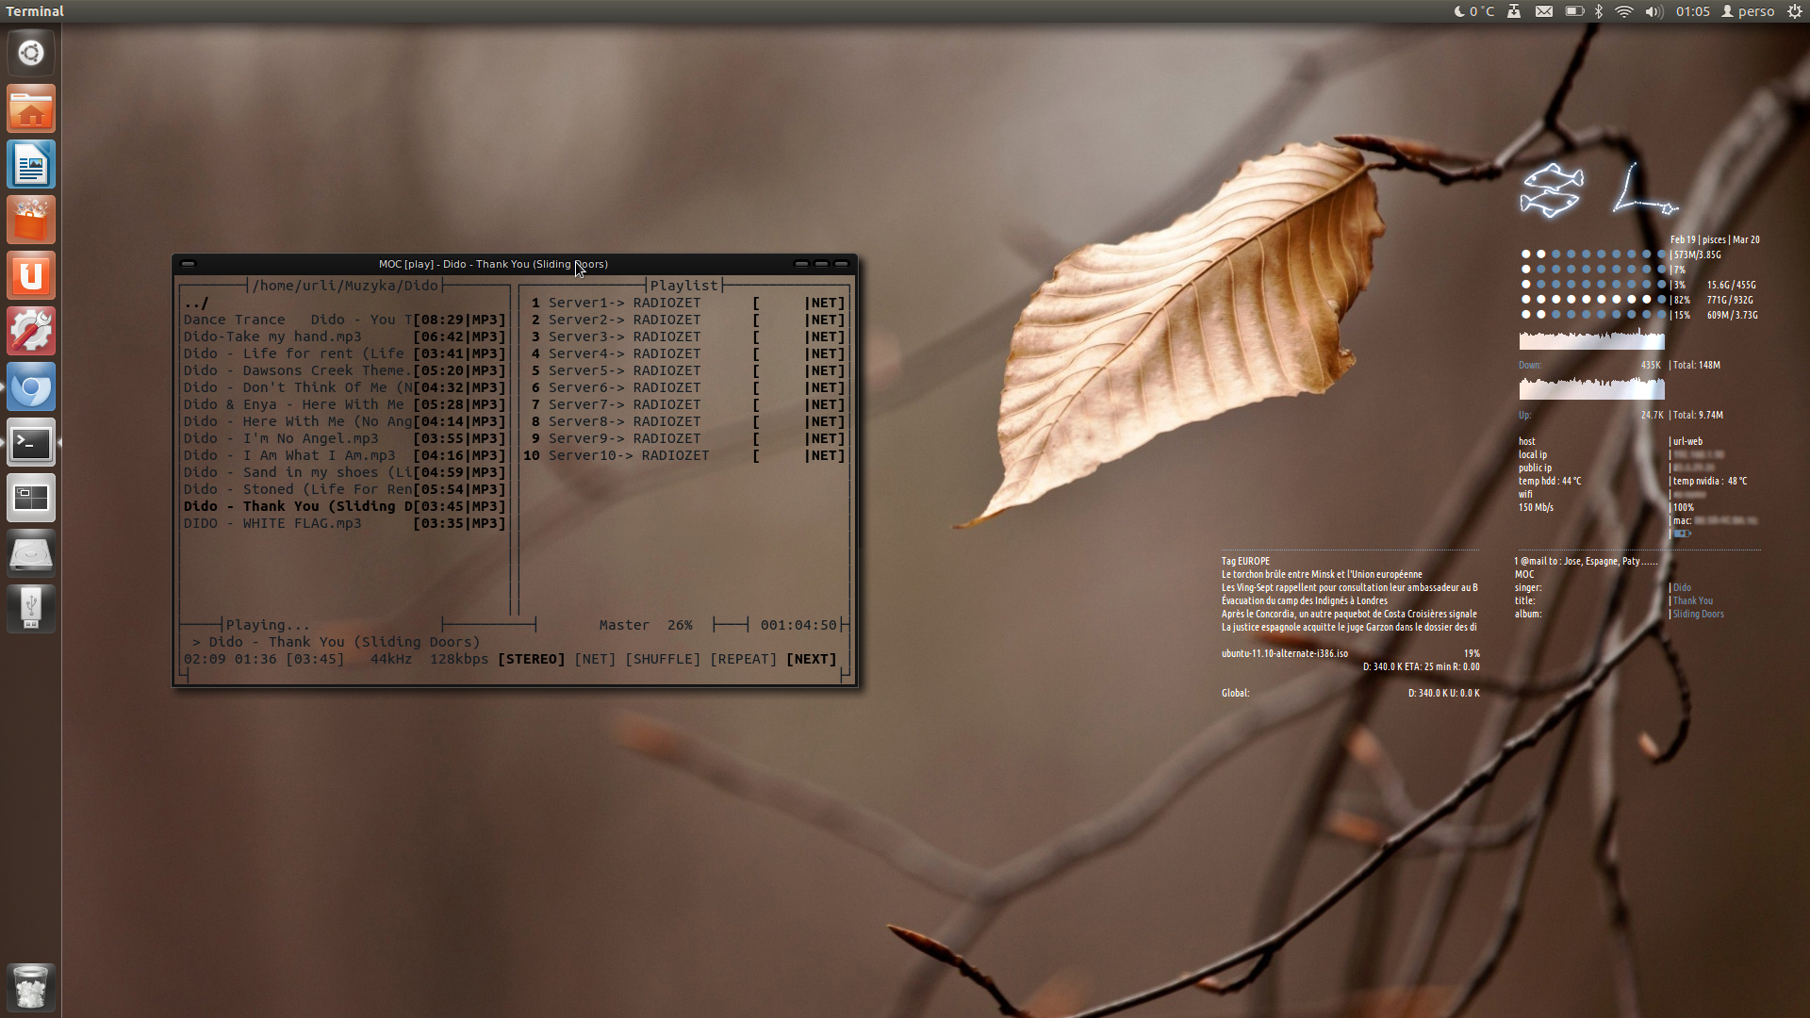Viewport: 1810px width, 1018px height.
Task: Select Dido - Dawsons Creek Theme track
Action: [345, 370]
